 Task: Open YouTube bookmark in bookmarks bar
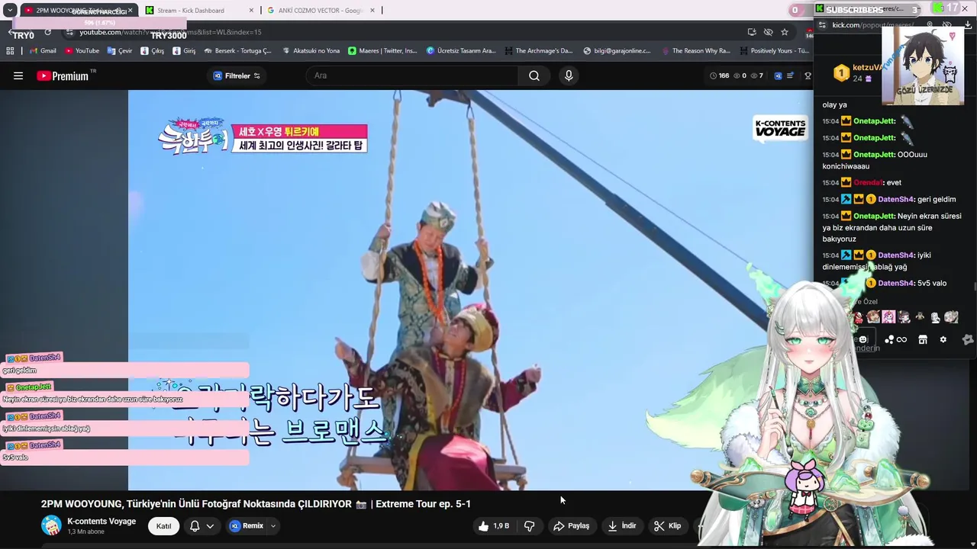coord(82,51)
